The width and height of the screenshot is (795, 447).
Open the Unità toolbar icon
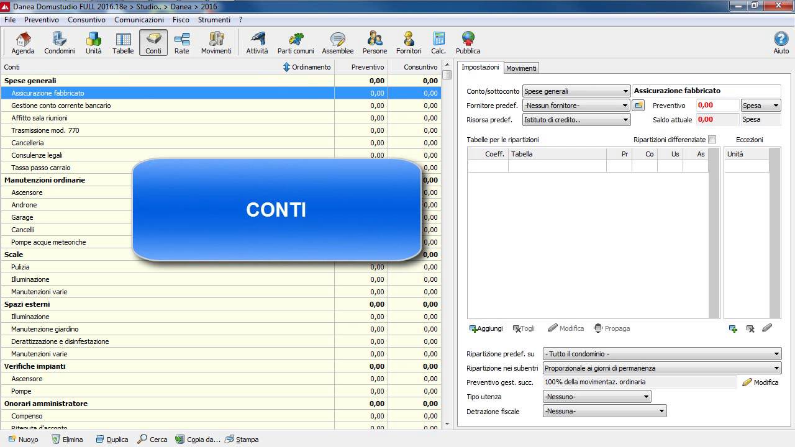coord(94,43)
